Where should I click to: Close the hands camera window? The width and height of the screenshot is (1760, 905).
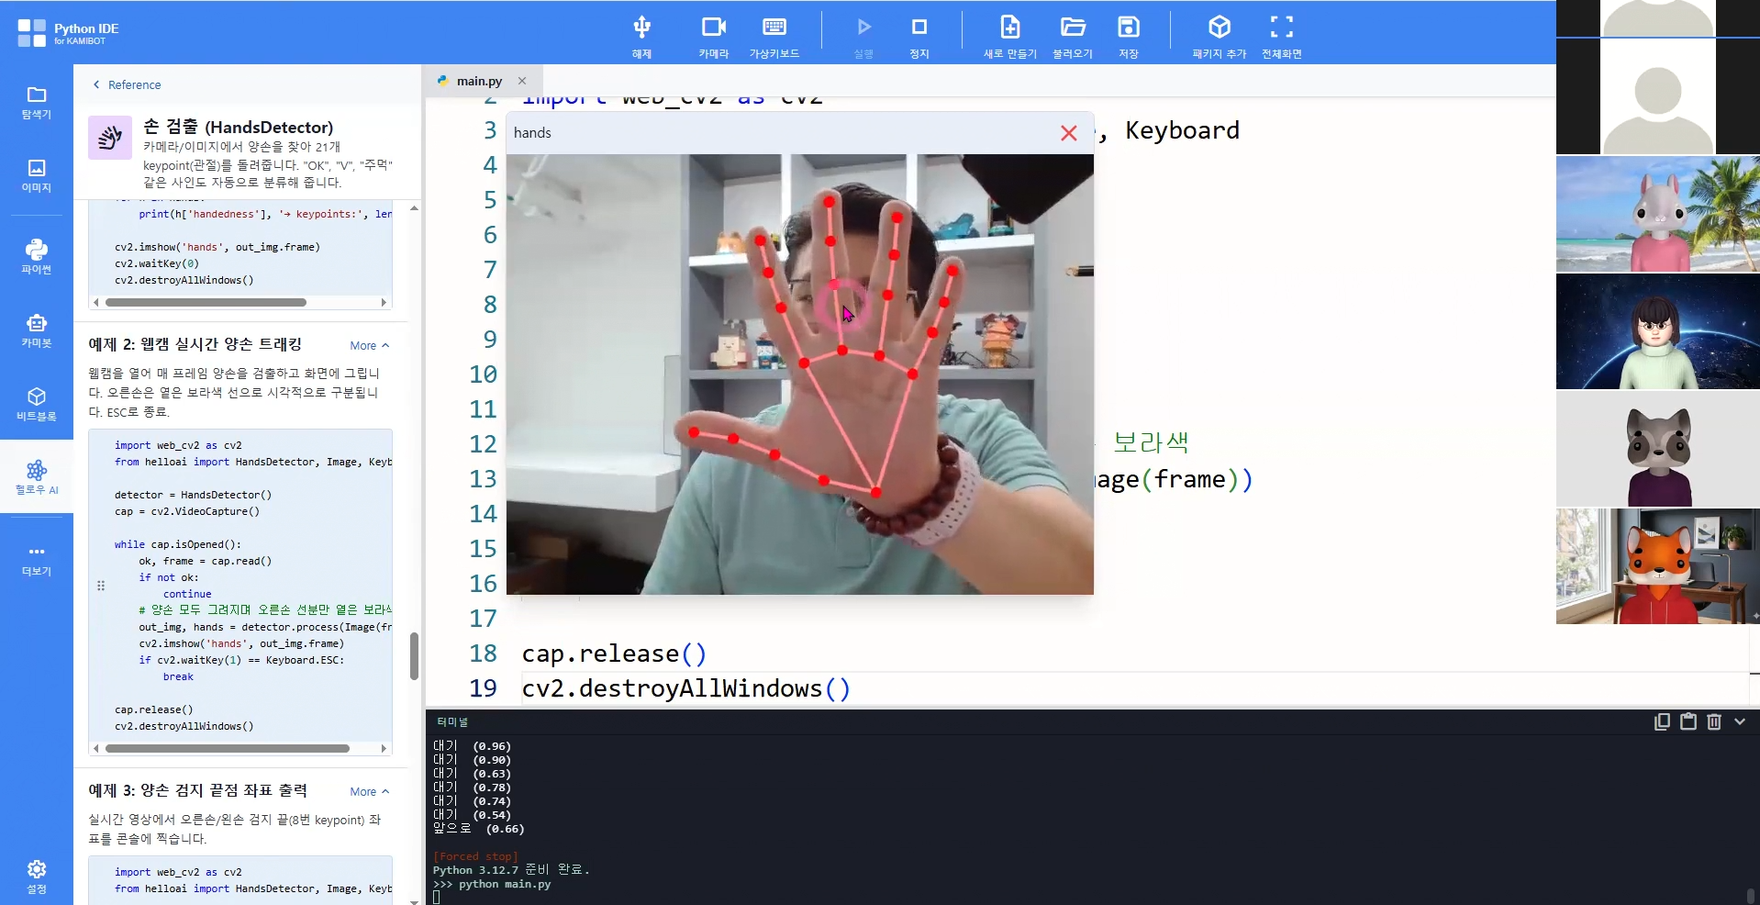tap(1069, 133)
